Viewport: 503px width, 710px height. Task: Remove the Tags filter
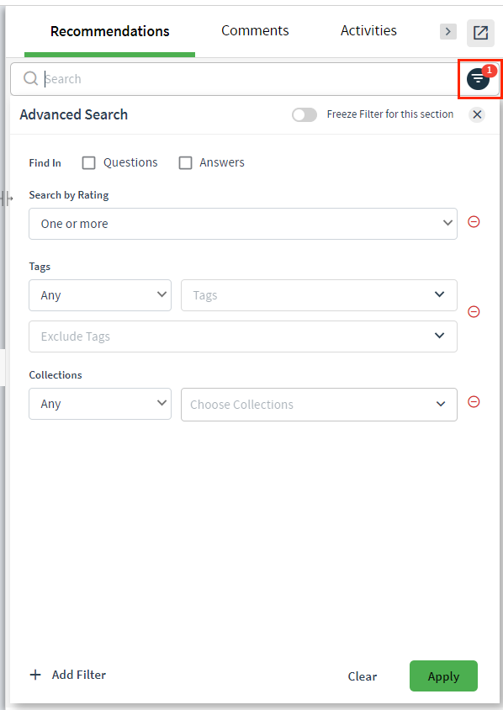pyautogui.click(x=474, y=311)
